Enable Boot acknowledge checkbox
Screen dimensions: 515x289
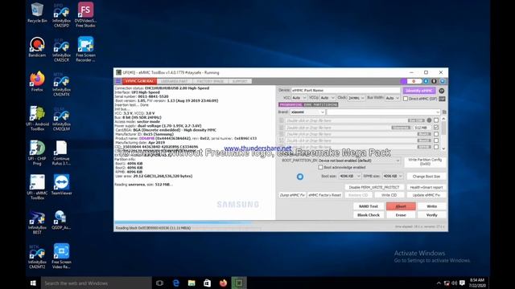click(x=320, y=168)
